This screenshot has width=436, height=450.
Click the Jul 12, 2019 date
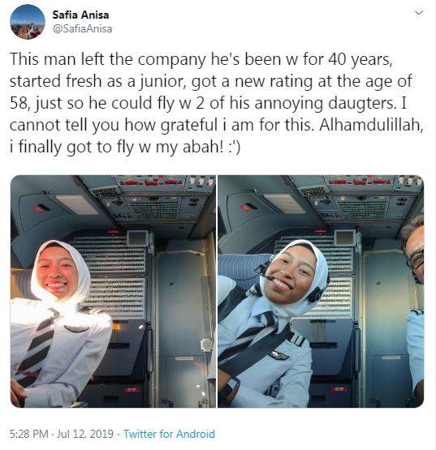pyautogui.click(x=85, y=434)
